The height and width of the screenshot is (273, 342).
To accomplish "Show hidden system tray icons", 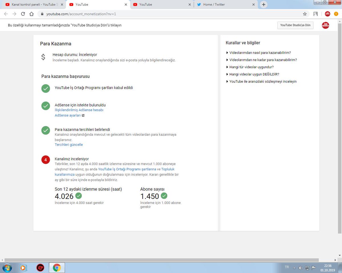I will click(294, 268).
